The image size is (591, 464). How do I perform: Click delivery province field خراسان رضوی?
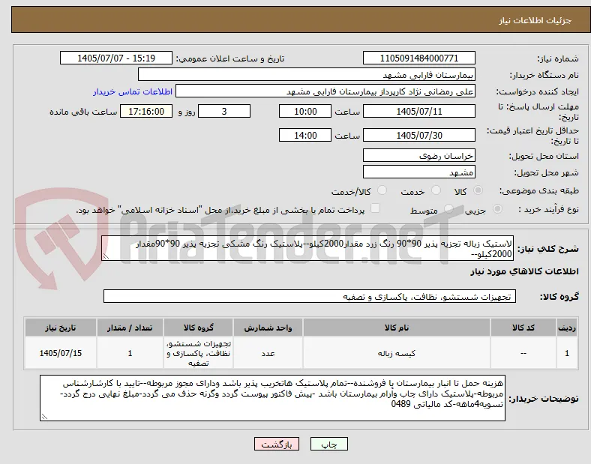pyautogui.click(x=418, y=156)
